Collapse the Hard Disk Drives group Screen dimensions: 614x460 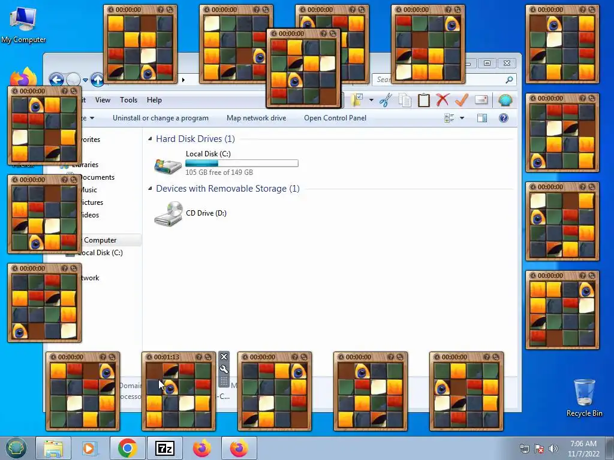point(150,138)
